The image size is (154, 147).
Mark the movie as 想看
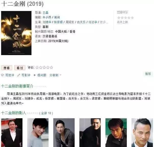pos(7,68)
